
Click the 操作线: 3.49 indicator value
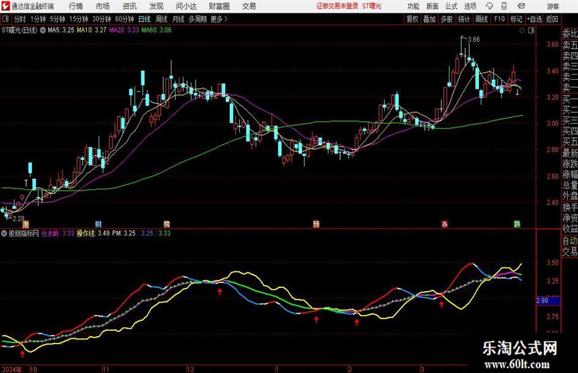point(93,233)
